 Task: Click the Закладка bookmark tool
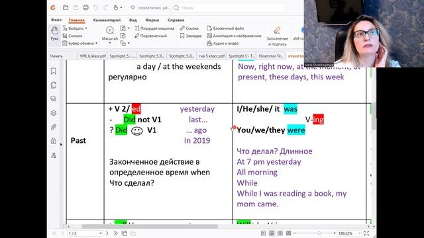pyautogui.click(x=191, y=36)
